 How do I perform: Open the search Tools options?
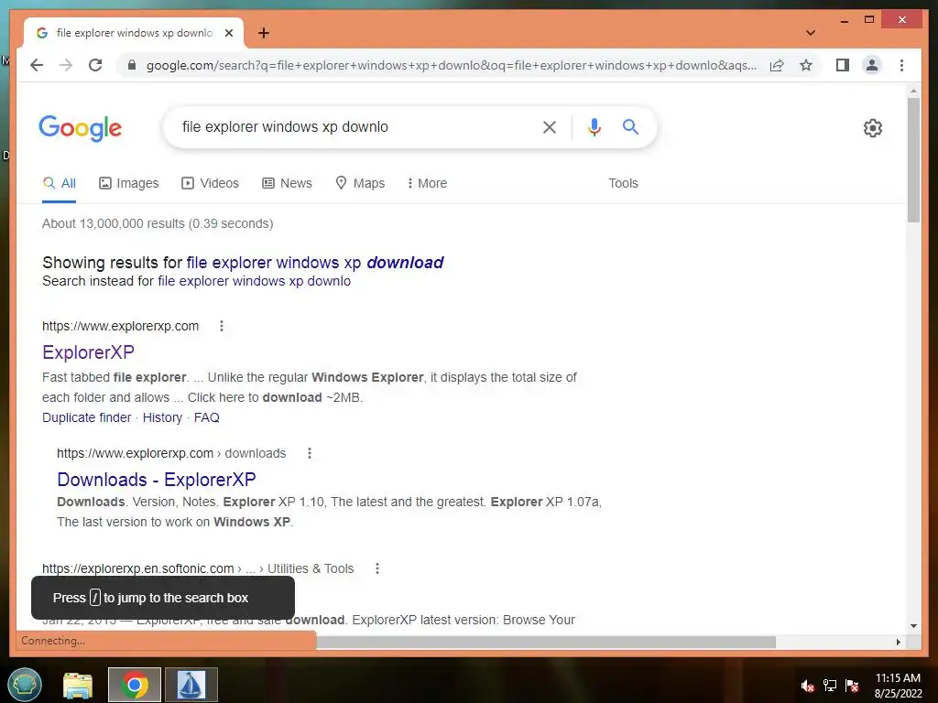tap(623, 183)
